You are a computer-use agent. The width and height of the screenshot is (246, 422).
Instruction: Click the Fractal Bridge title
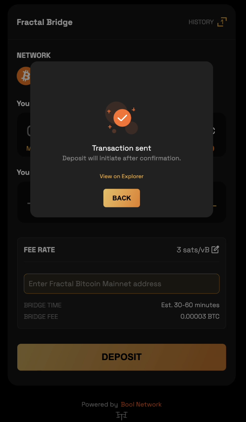pyautogui.click(x=45, y=22)
